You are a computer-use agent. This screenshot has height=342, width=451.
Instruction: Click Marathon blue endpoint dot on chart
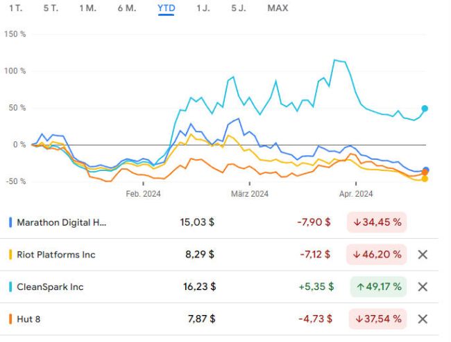tap(426, 170)
